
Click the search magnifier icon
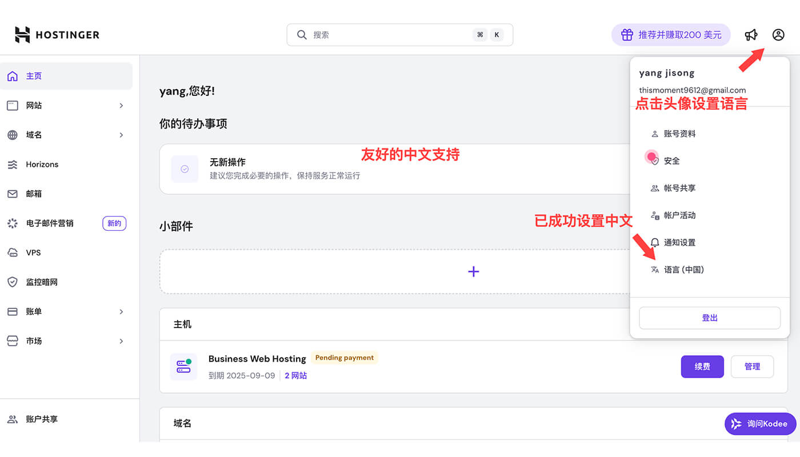point(302,35)
